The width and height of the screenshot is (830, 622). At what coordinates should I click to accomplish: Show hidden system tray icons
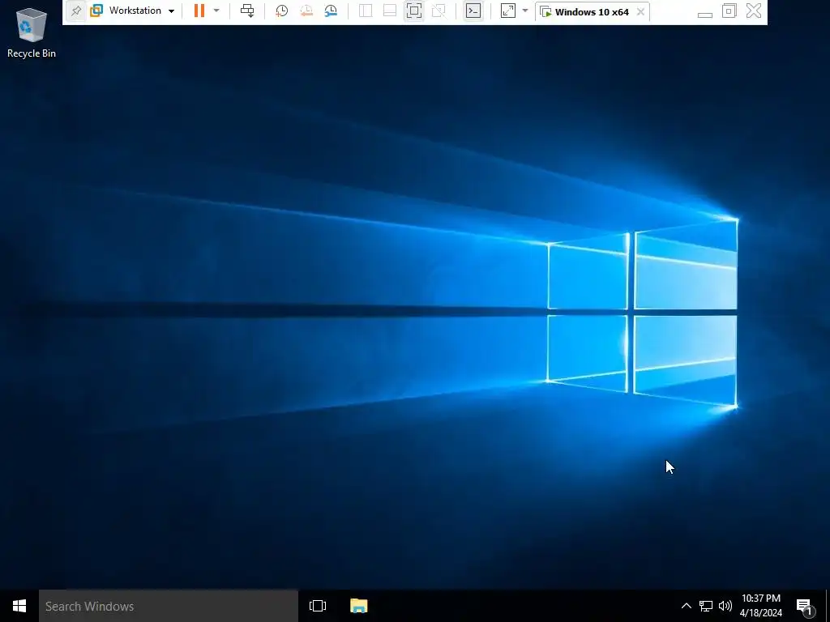coord(686,606)
